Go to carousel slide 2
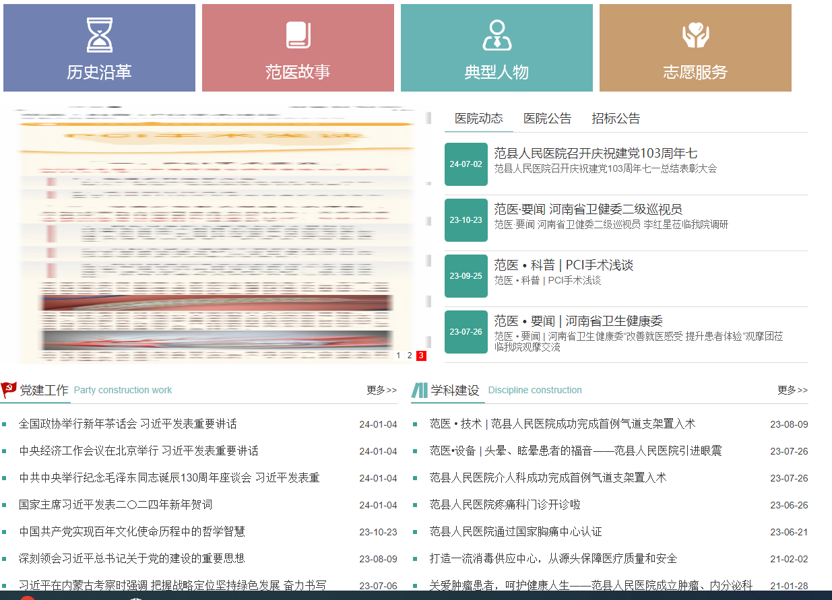832x600 pixels. pos(410,356)
